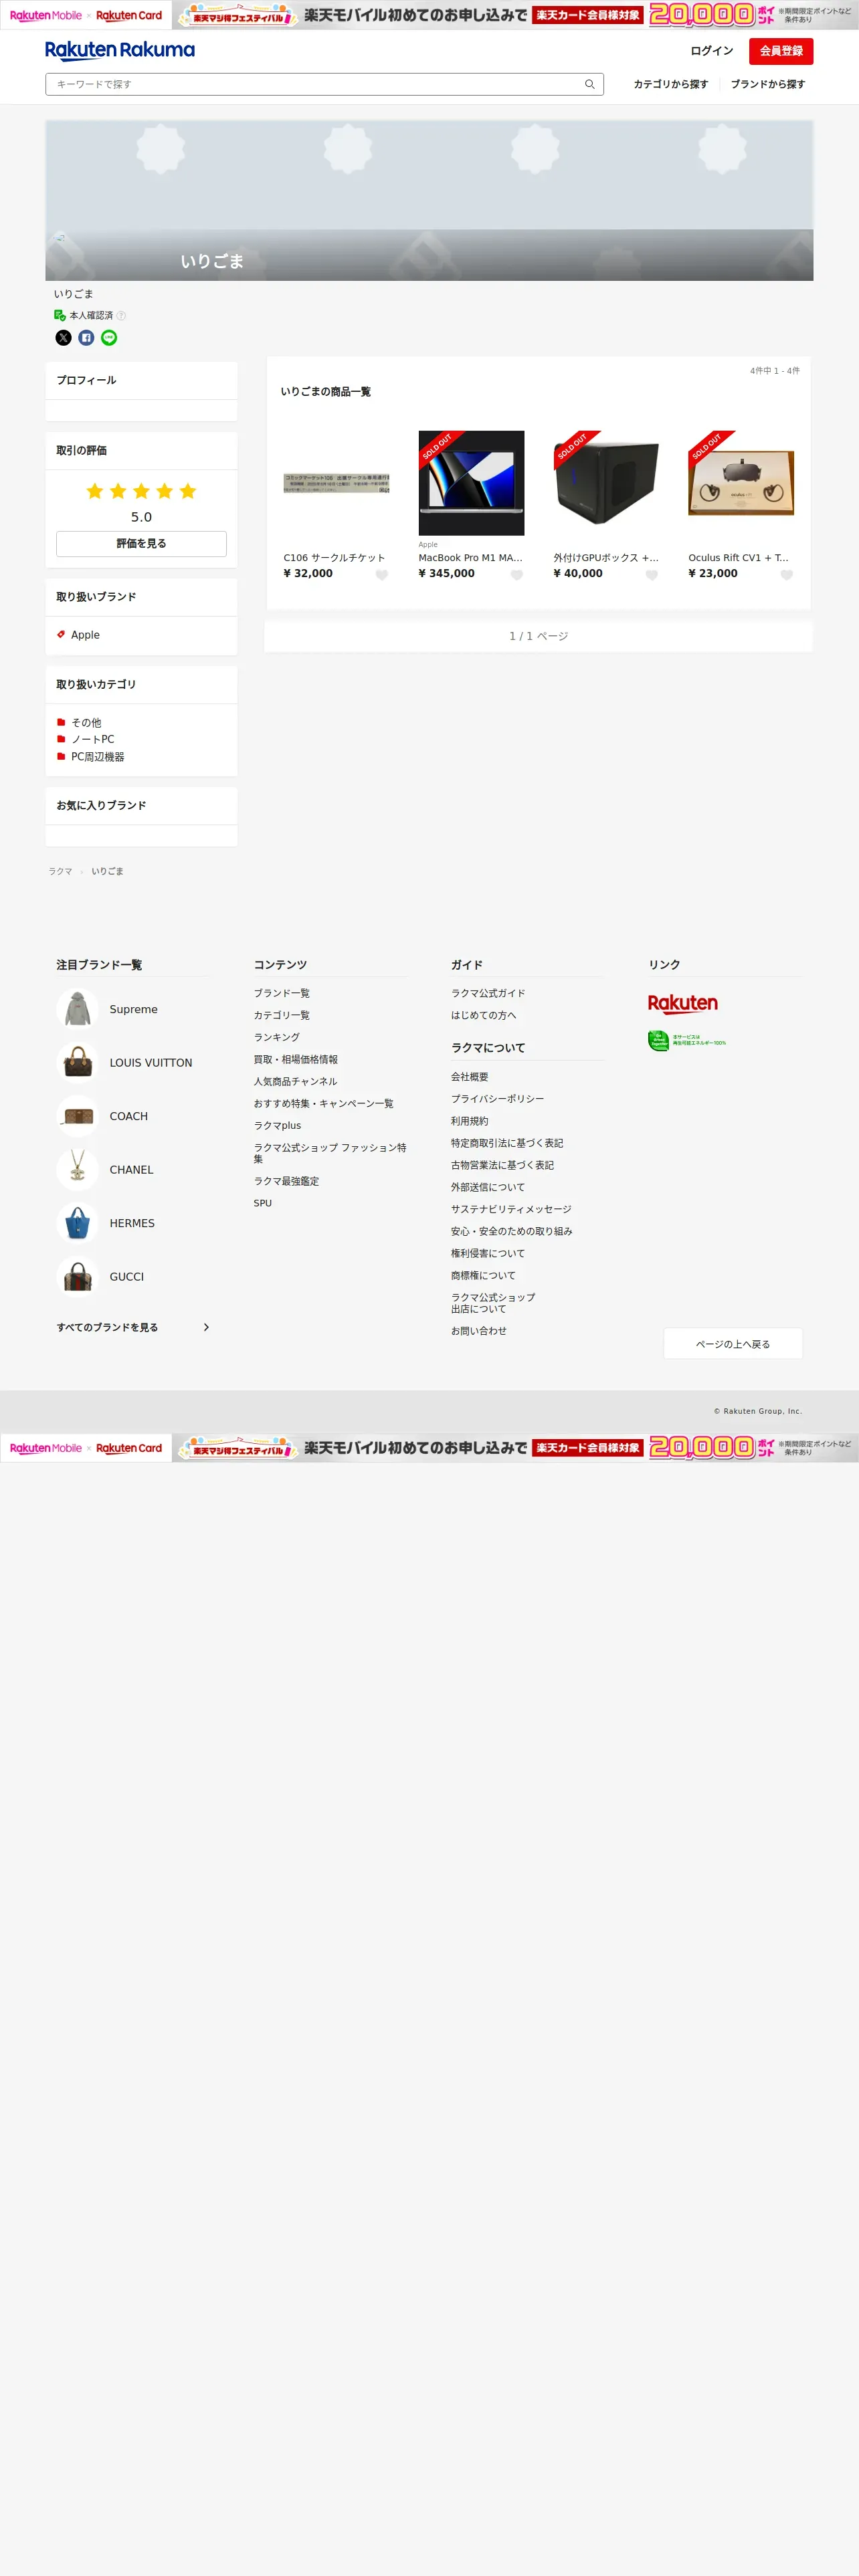This screenshot has height=2576, width=859.
Task: Click the Rakuten Rakuma logo
Action: tap(120, 51)
